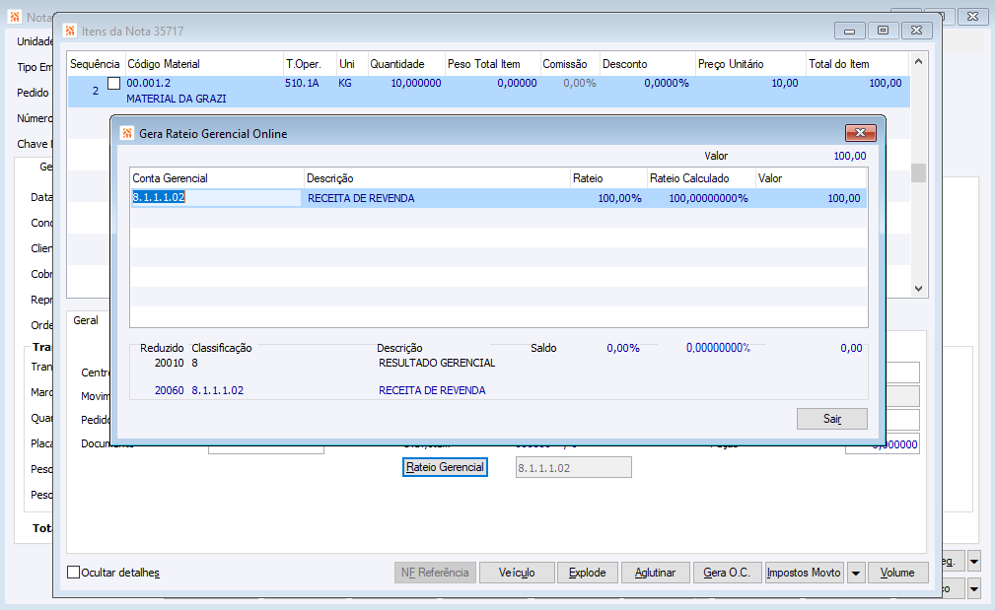Screen dimensions: 995x610
Task: Click the RESULTADO GERENCIAL description
Action: pyautogui.click(x=437, y=363)
